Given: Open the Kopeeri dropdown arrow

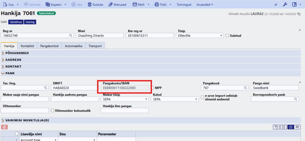Looking at the screenshot, I should tap(65, 4).
